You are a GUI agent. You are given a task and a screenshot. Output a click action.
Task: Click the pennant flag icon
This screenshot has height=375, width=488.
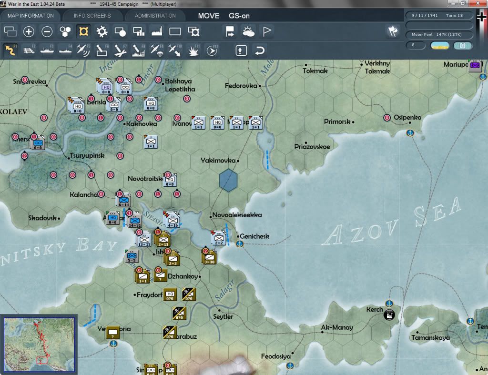click(x=267, y=31)
